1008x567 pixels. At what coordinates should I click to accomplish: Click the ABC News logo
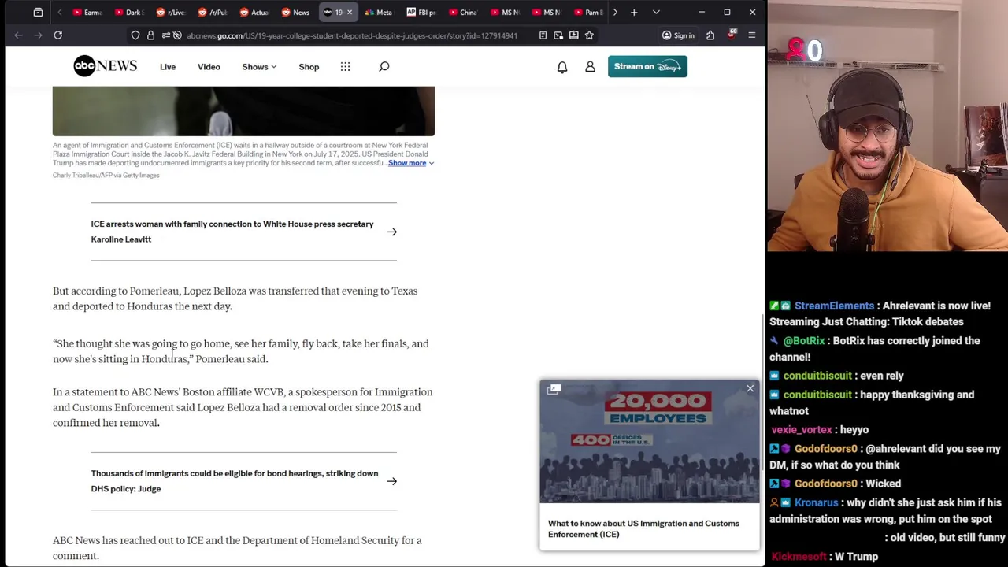pyautogui.click(x=105, y=66)
